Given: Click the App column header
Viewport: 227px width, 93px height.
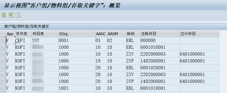Looking at the screenshot, I should (10, 34).
